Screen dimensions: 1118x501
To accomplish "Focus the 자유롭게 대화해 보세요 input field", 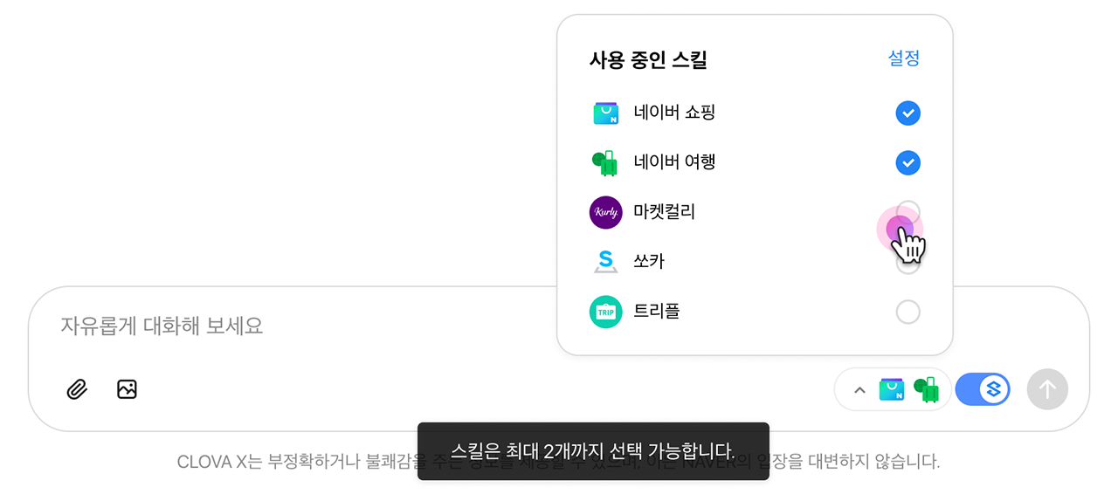I will tap(349, 326).
